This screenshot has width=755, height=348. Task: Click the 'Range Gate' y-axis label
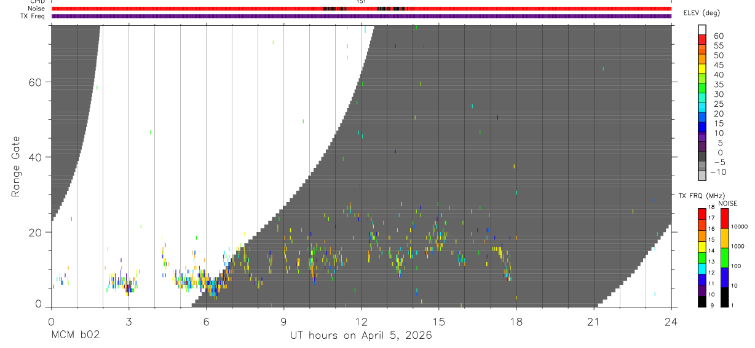click(x=16, y=167)
